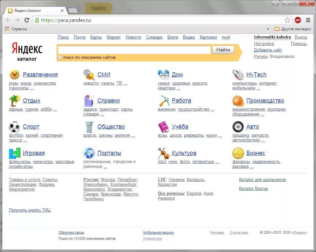Open Картинки in the top navigation

pyautogui.click(x=208, y=37)
